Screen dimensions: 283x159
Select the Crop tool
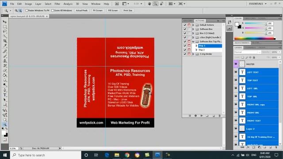pos(5,41)
